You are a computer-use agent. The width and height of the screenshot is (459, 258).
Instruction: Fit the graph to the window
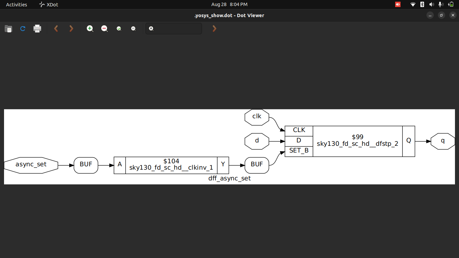(119, 29)
